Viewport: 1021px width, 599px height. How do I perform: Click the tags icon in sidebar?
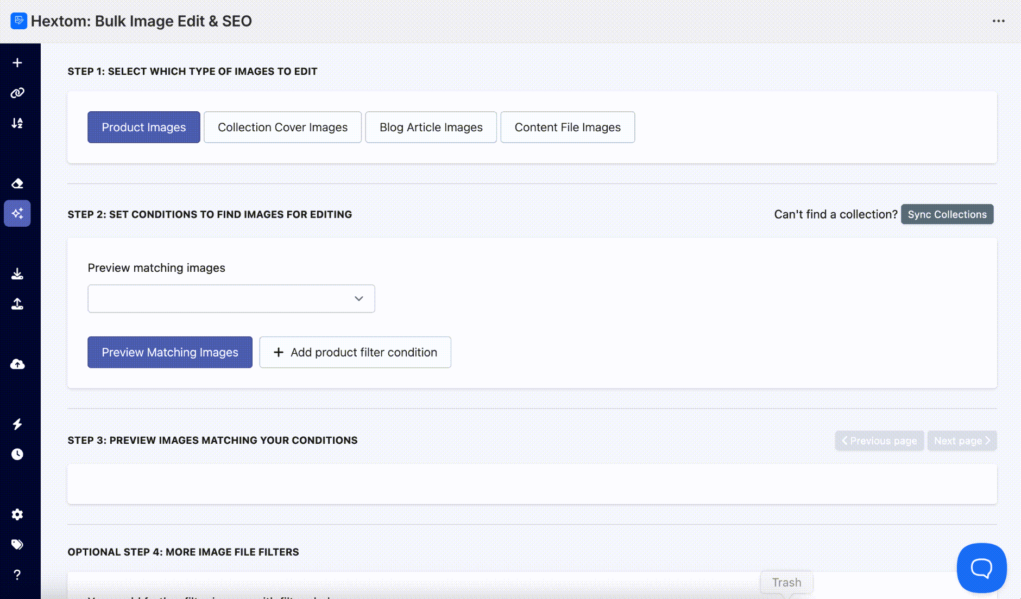(17, 544)
